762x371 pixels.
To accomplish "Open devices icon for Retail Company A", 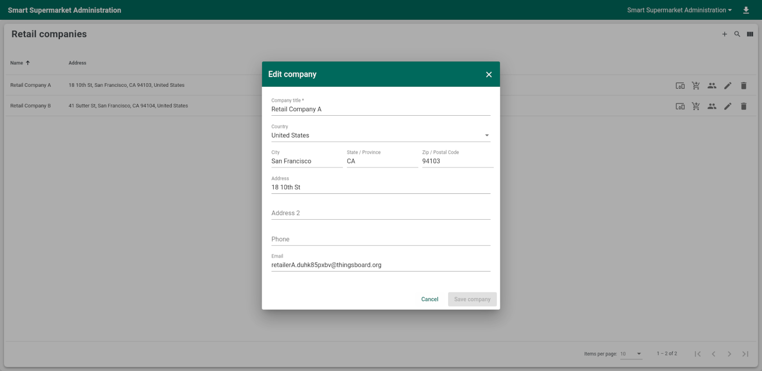I will click(x=680, y=86).
